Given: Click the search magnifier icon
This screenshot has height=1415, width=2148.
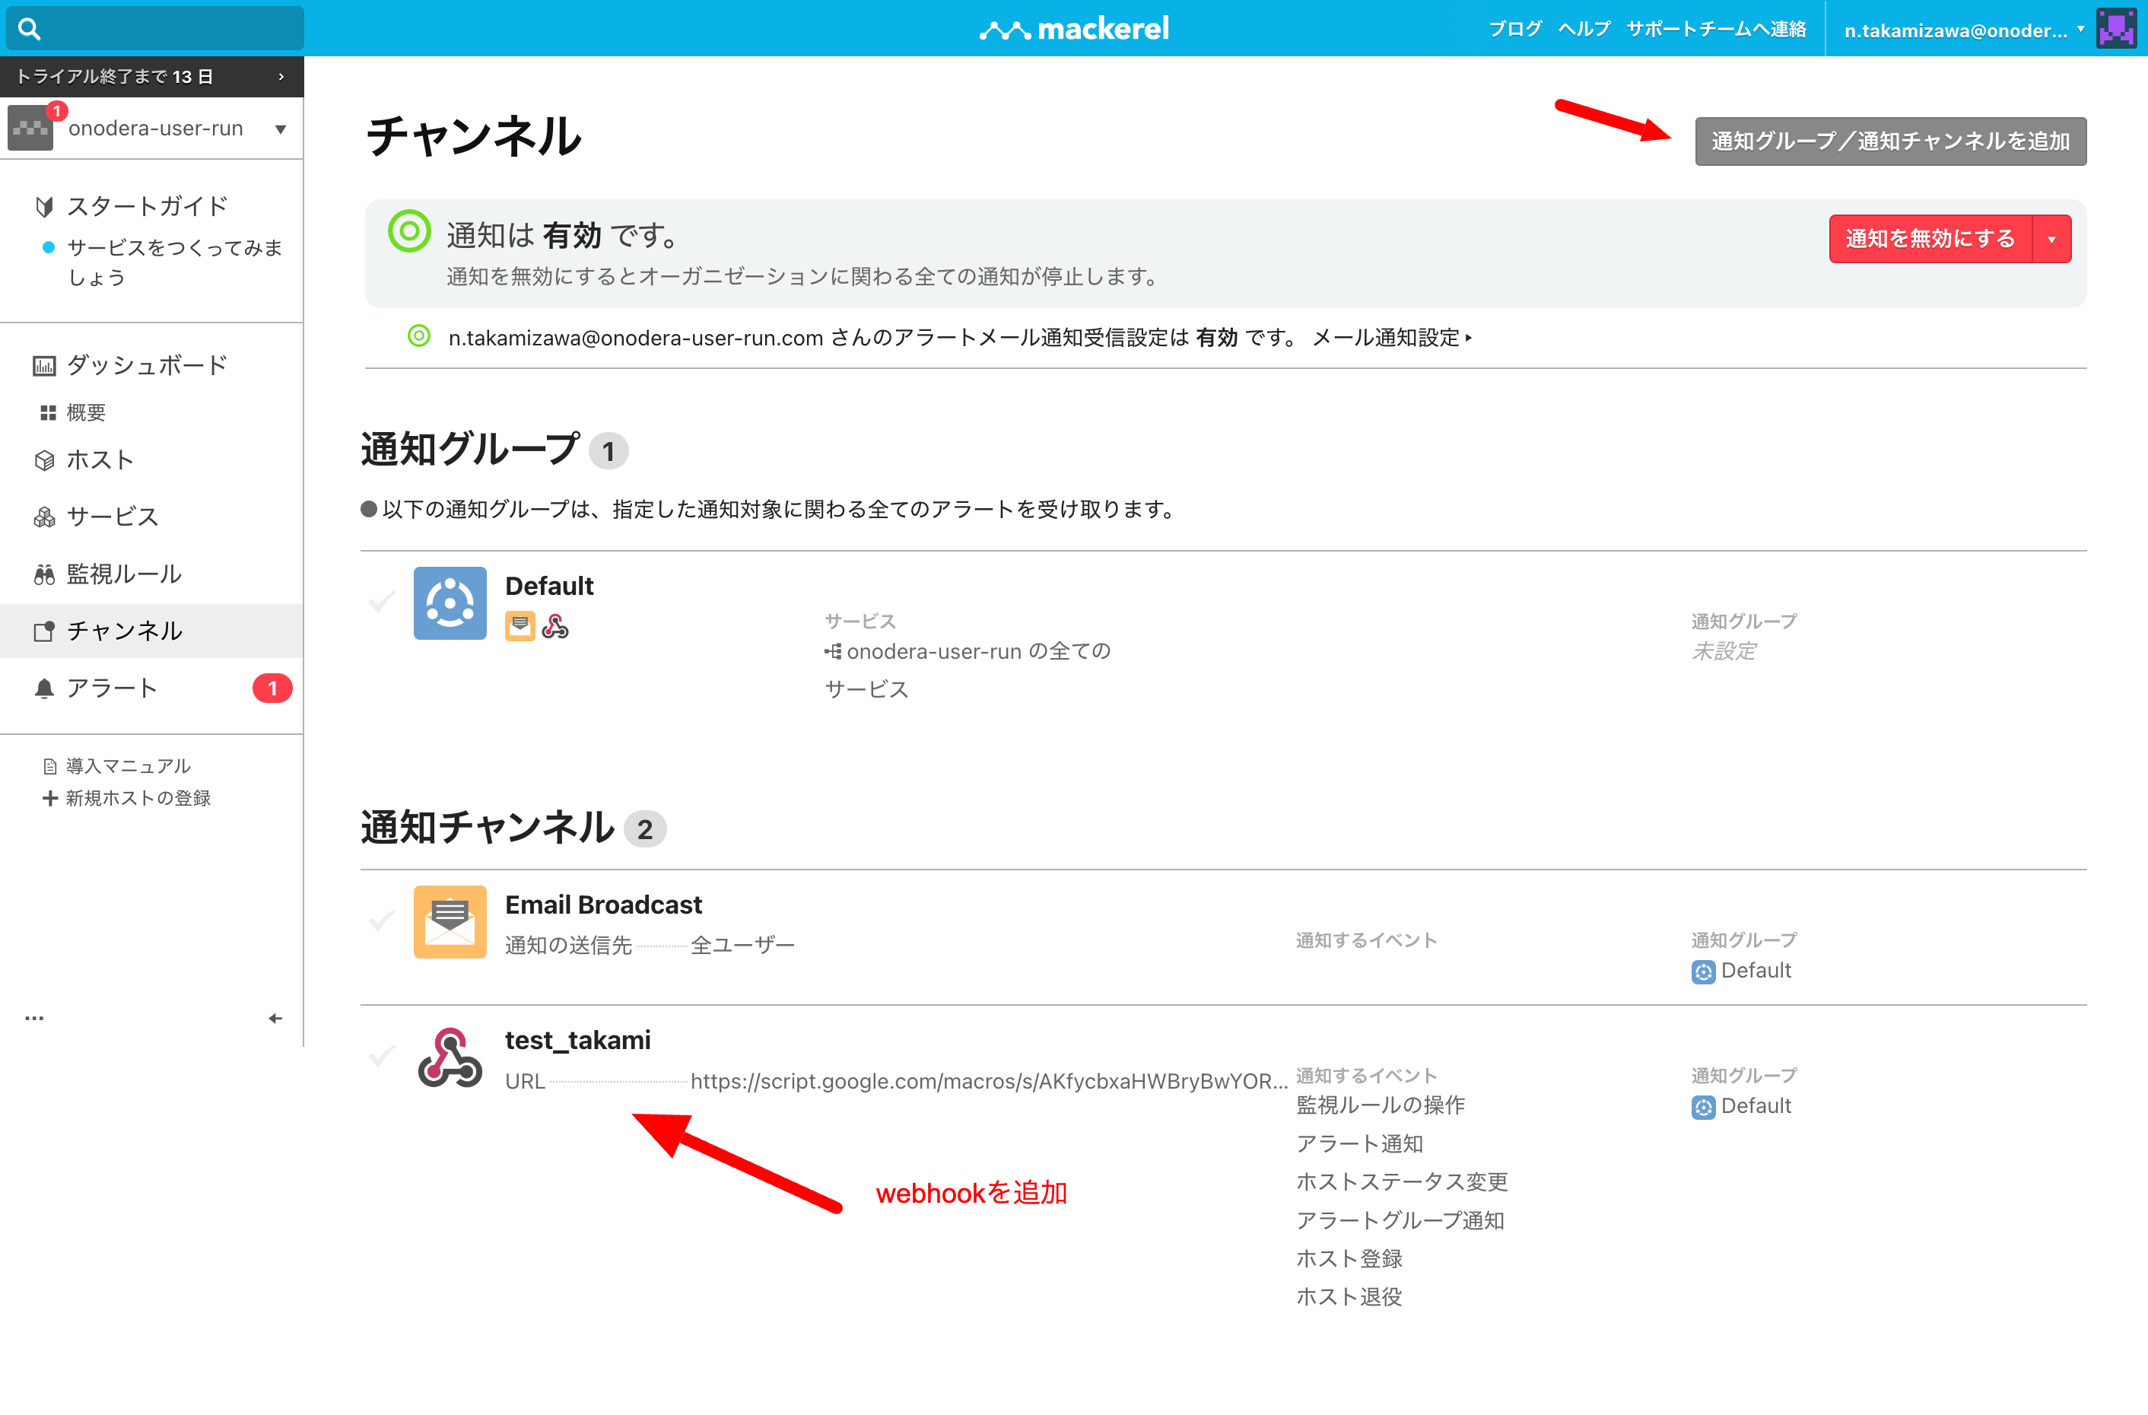Looking at the screenshot, I should 29,29.
